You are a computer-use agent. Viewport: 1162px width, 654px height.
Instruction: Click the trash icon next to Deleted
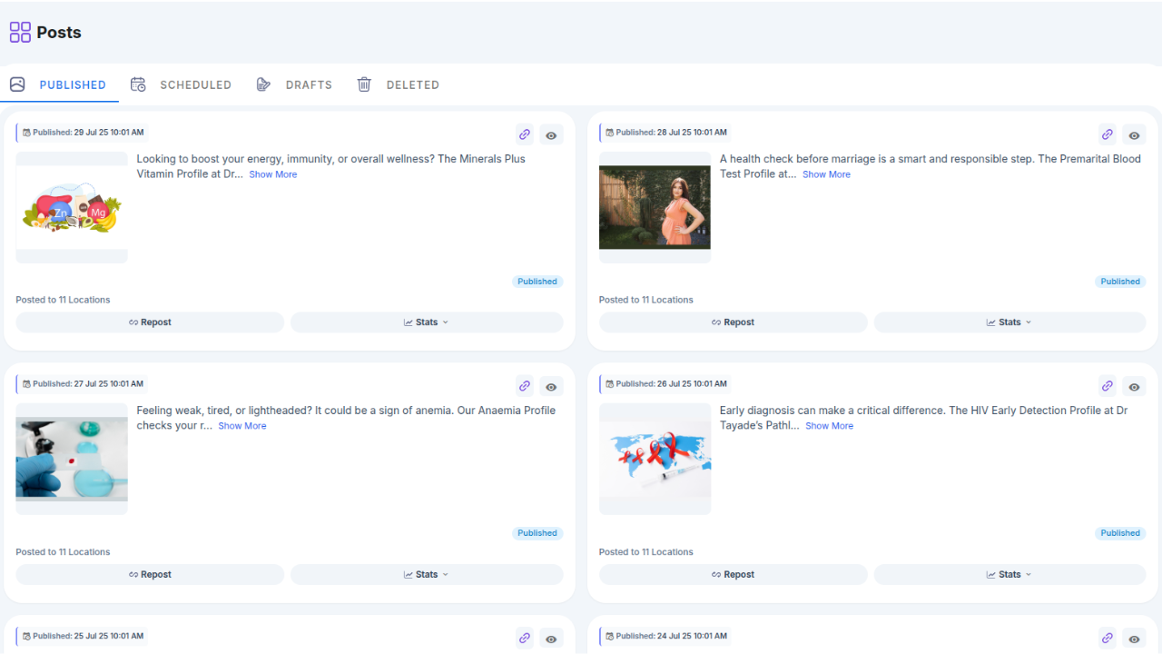(x=364, y=84)
